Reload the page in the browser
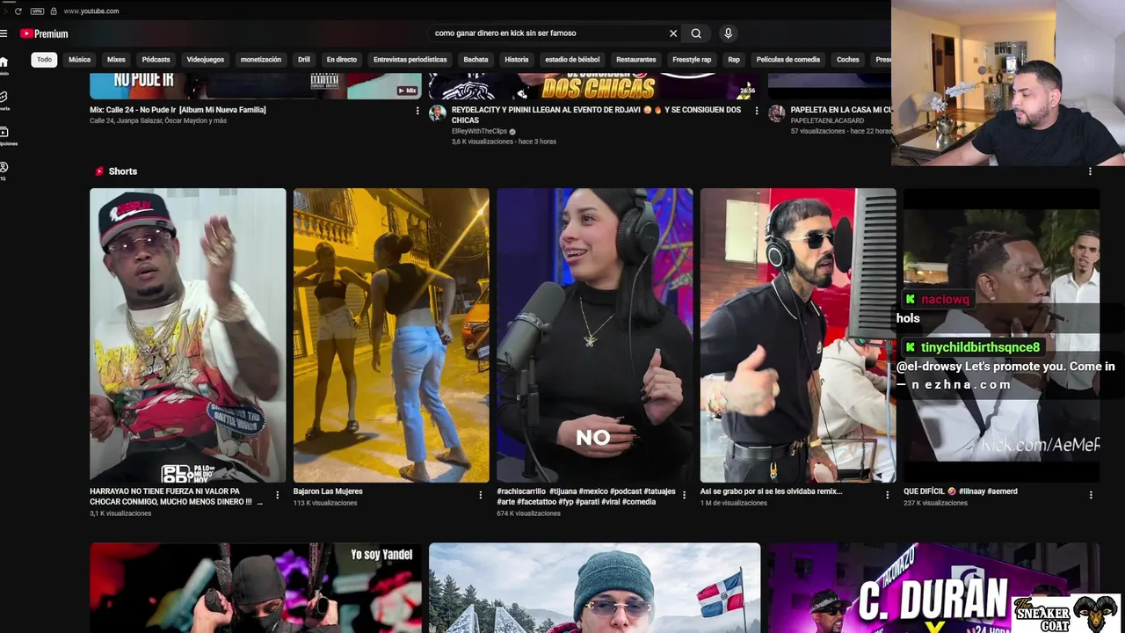The width and height of the screenshot is (1125, 633). (x=18, y=11)
